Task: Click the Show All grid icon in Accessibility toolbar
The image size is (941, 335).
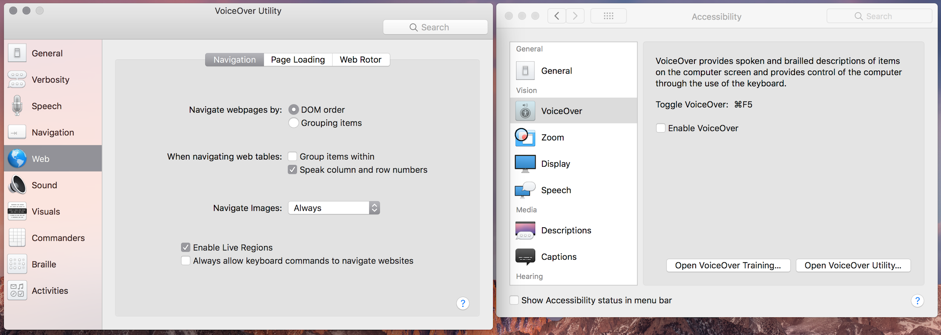Action: pyautogui.click(x=608, y=16)
